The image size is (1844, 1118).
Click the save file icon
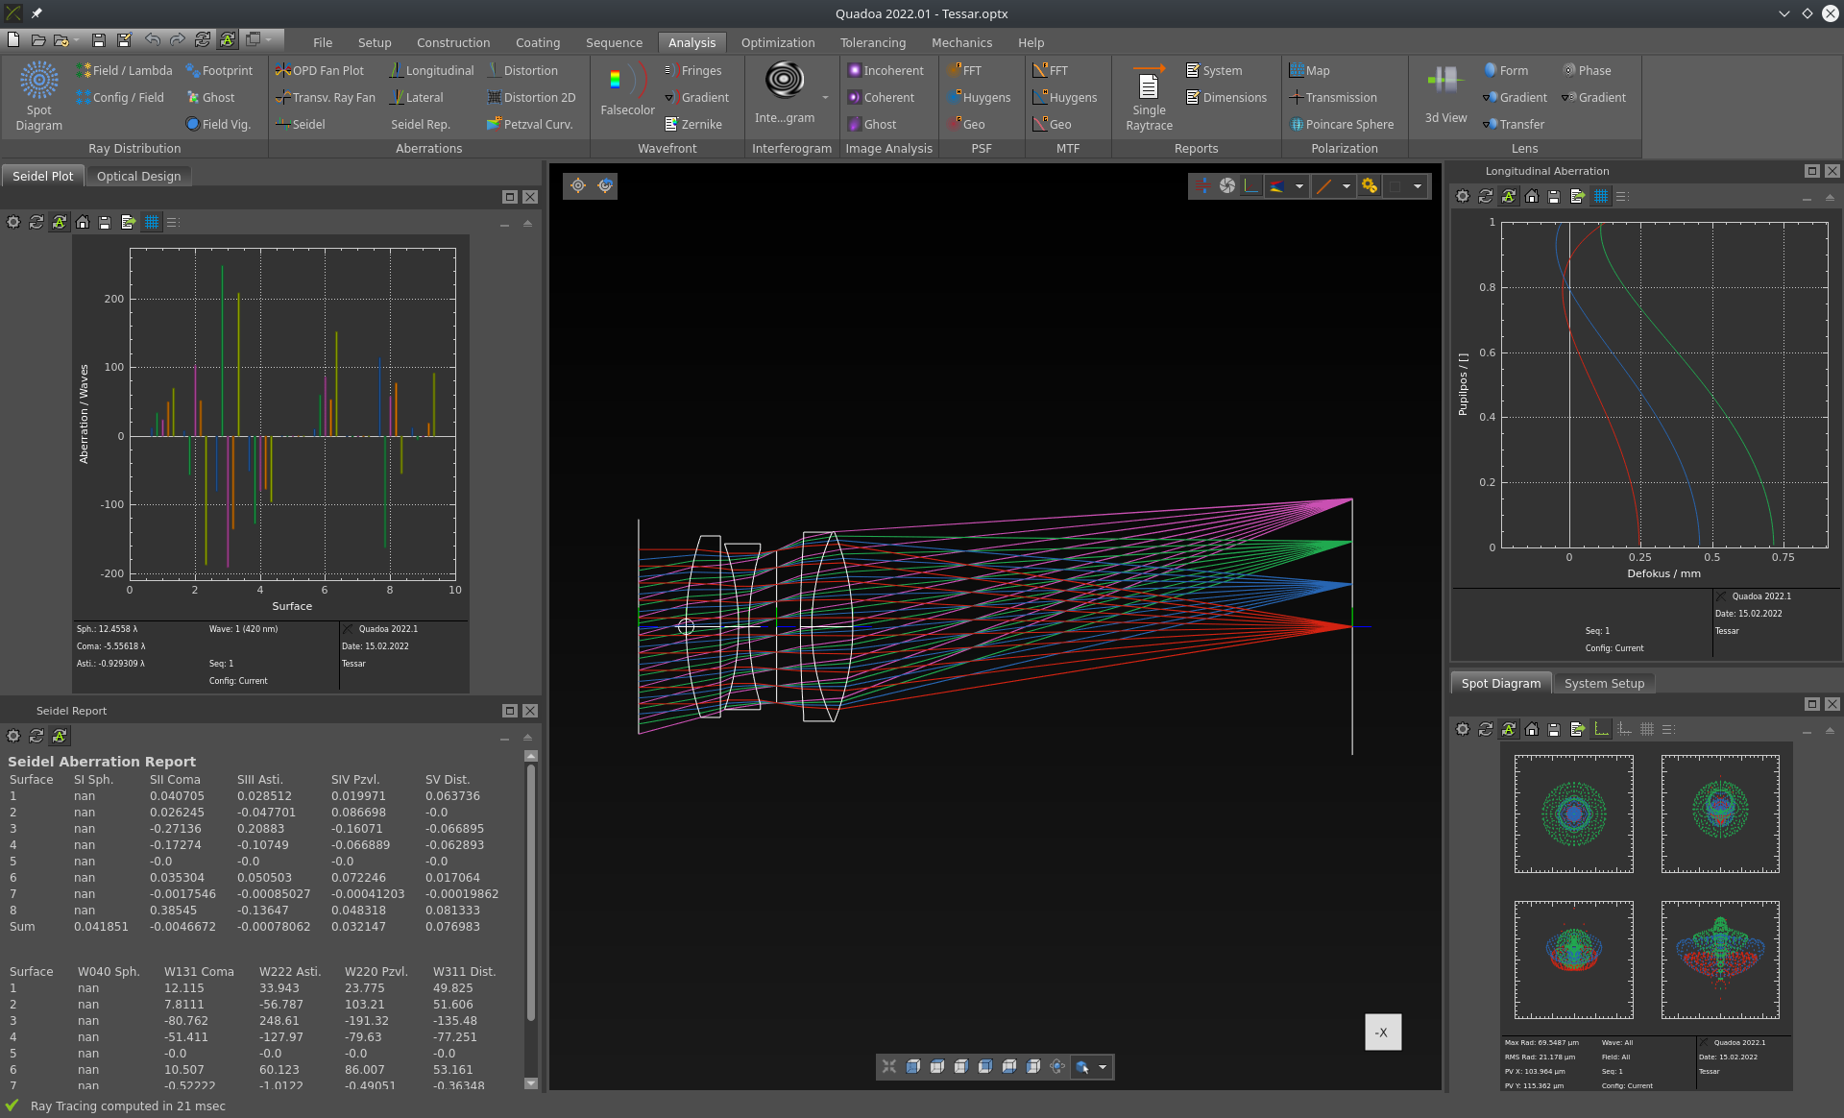[98, 39]
